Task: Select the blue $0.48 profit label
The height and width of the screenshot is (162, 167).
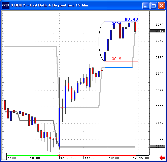Action: click(x=131, y=19)
